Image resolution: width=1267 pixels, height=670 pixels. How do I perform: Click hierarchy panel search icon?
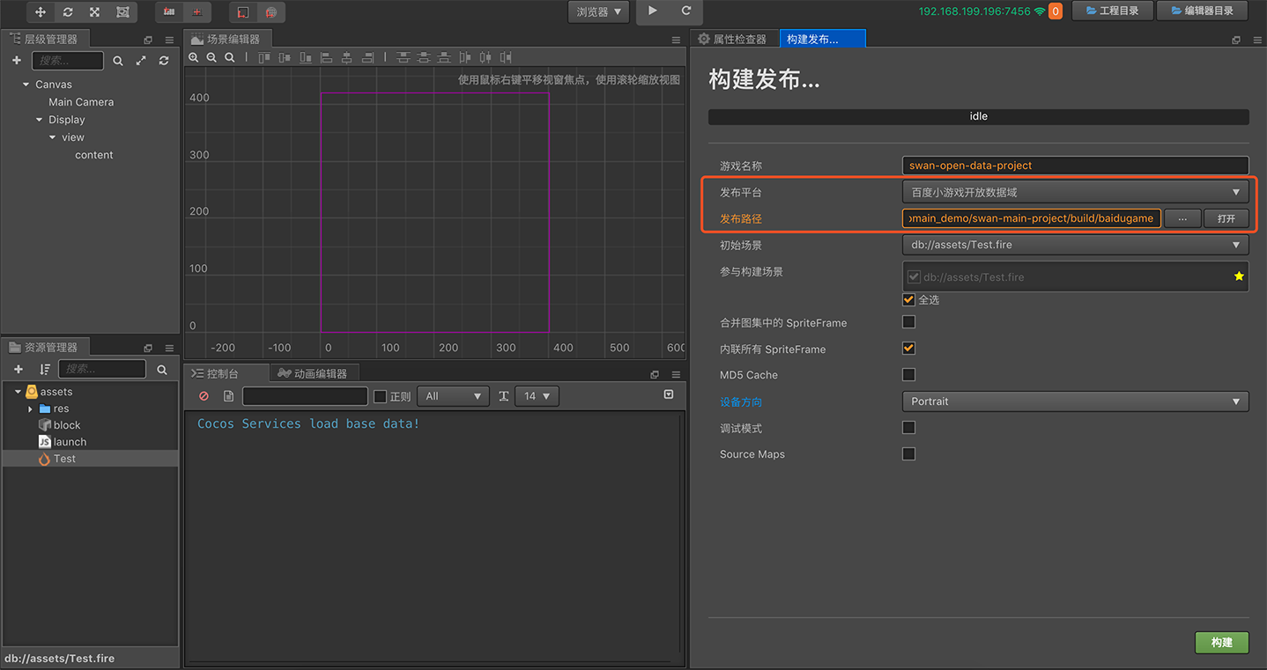(x=118, y=61)
